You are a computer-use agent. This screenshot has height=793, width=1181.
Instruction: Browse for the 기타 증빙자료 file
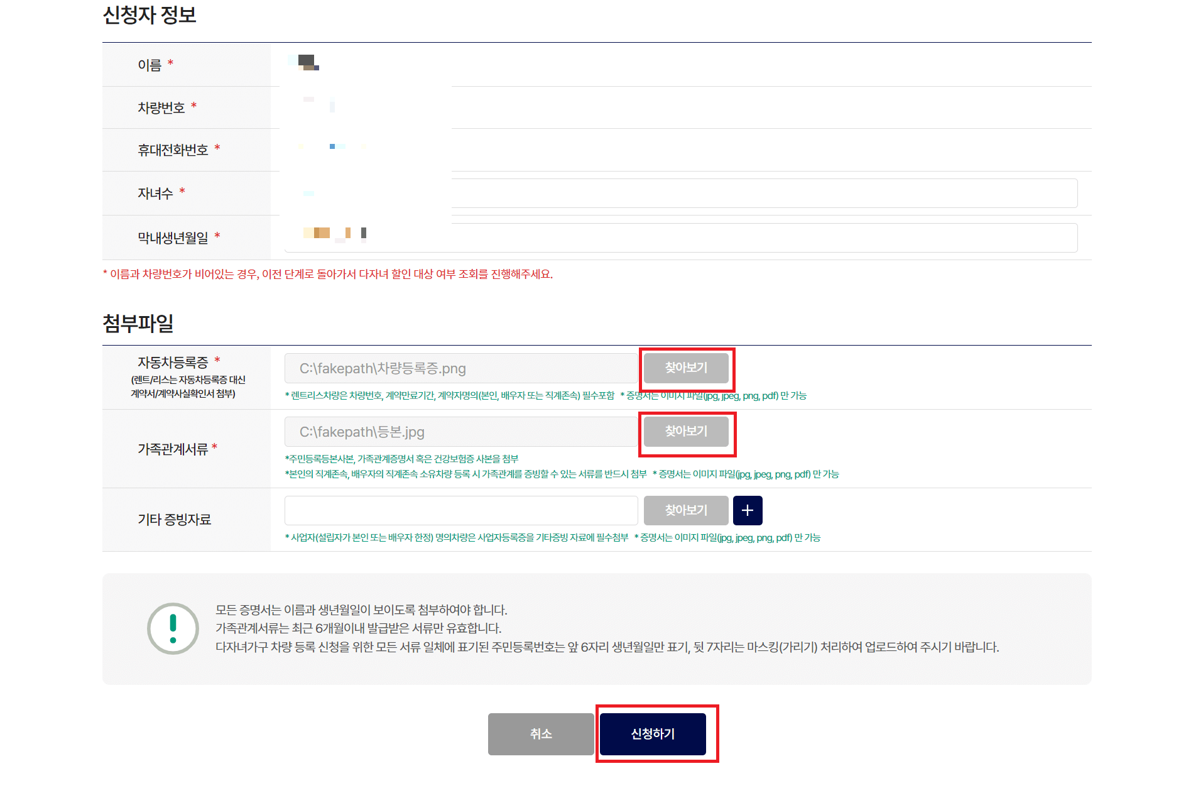(x=686, y=510)
